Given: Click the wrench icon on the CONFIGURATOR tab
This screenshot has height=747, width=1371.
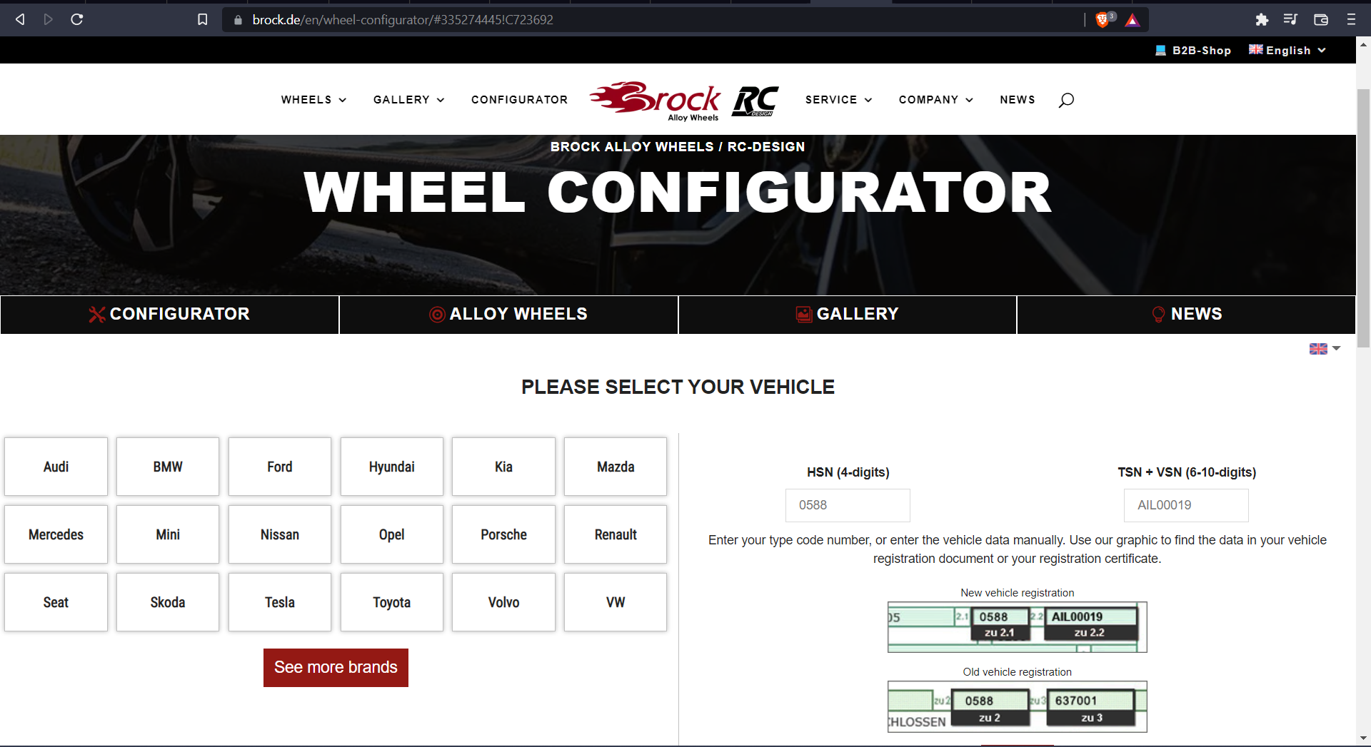Looking at the screenshot, I should [97, 314].
